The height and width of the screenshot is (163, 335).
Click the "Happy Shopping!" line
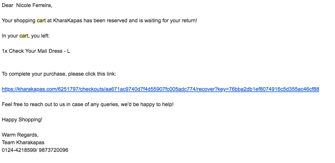coord(22,120)
